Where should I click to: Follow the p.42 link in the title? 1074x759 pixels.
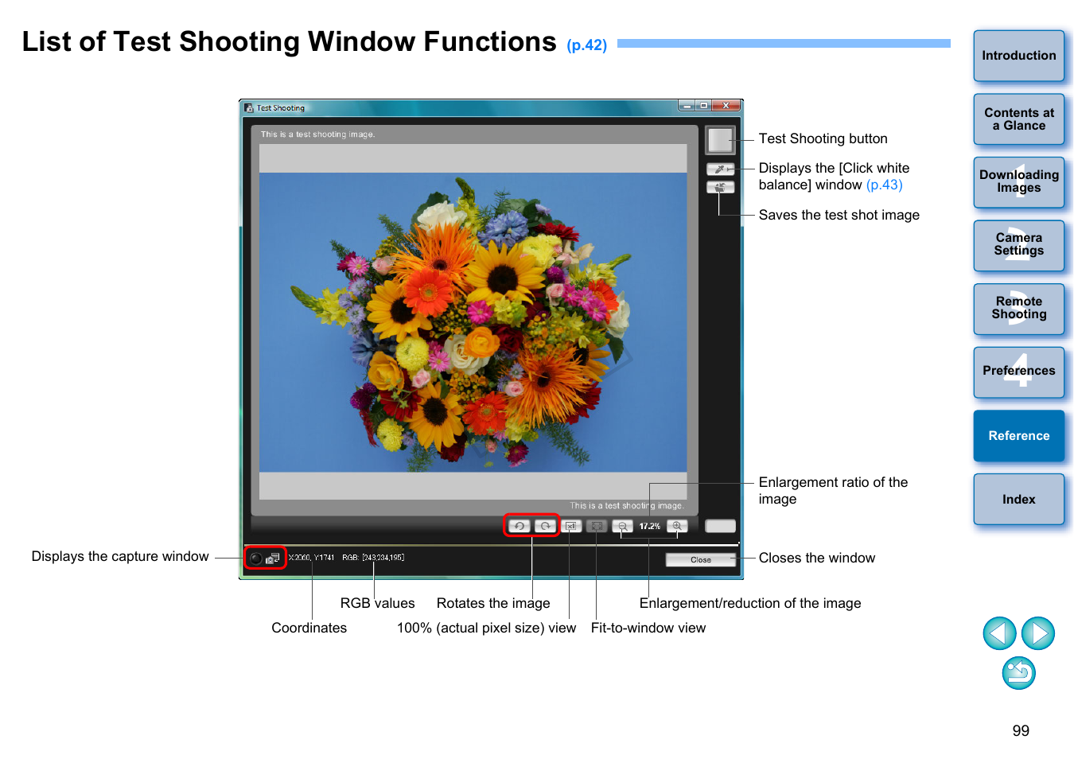tap(587, 45)
